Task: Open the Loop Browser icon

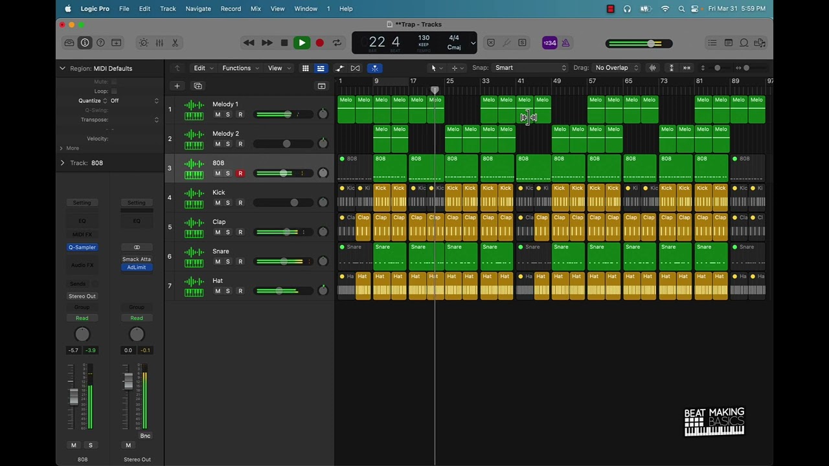Action: click(x=744, y=43)
